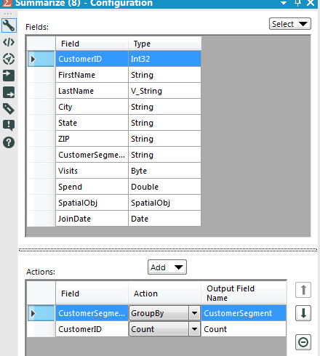This screenshot has height=356, width=320.
Task: Click the Type column header in Fields
Action: pyautogui.click(x=164, y=44)
